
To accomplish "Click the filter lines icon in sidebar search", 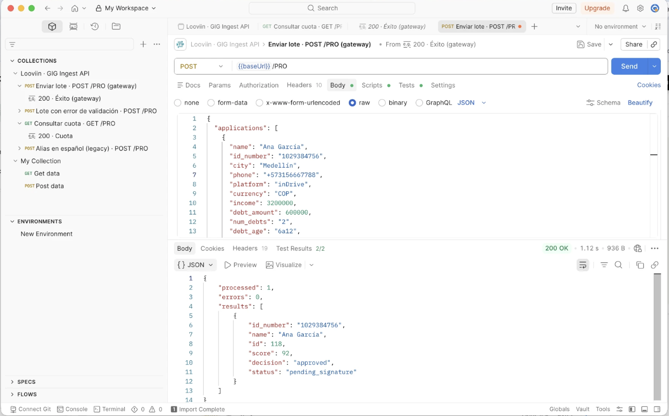I will (x=12, y=44).
